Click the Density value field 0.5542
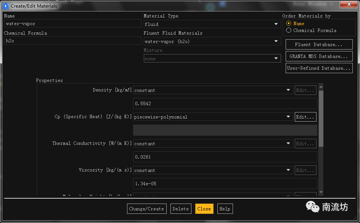 pyautogui.click(x=225, y=103)
